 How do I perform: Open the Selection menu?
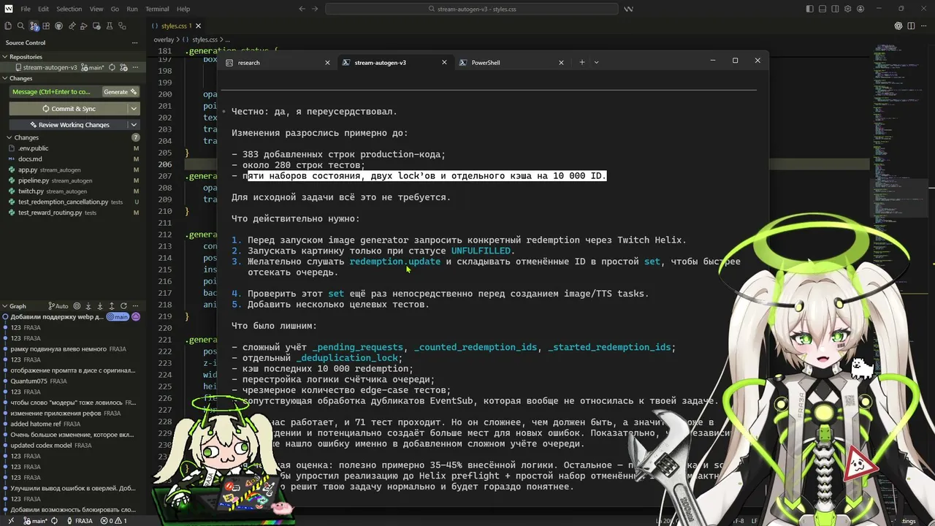[69, 9]
